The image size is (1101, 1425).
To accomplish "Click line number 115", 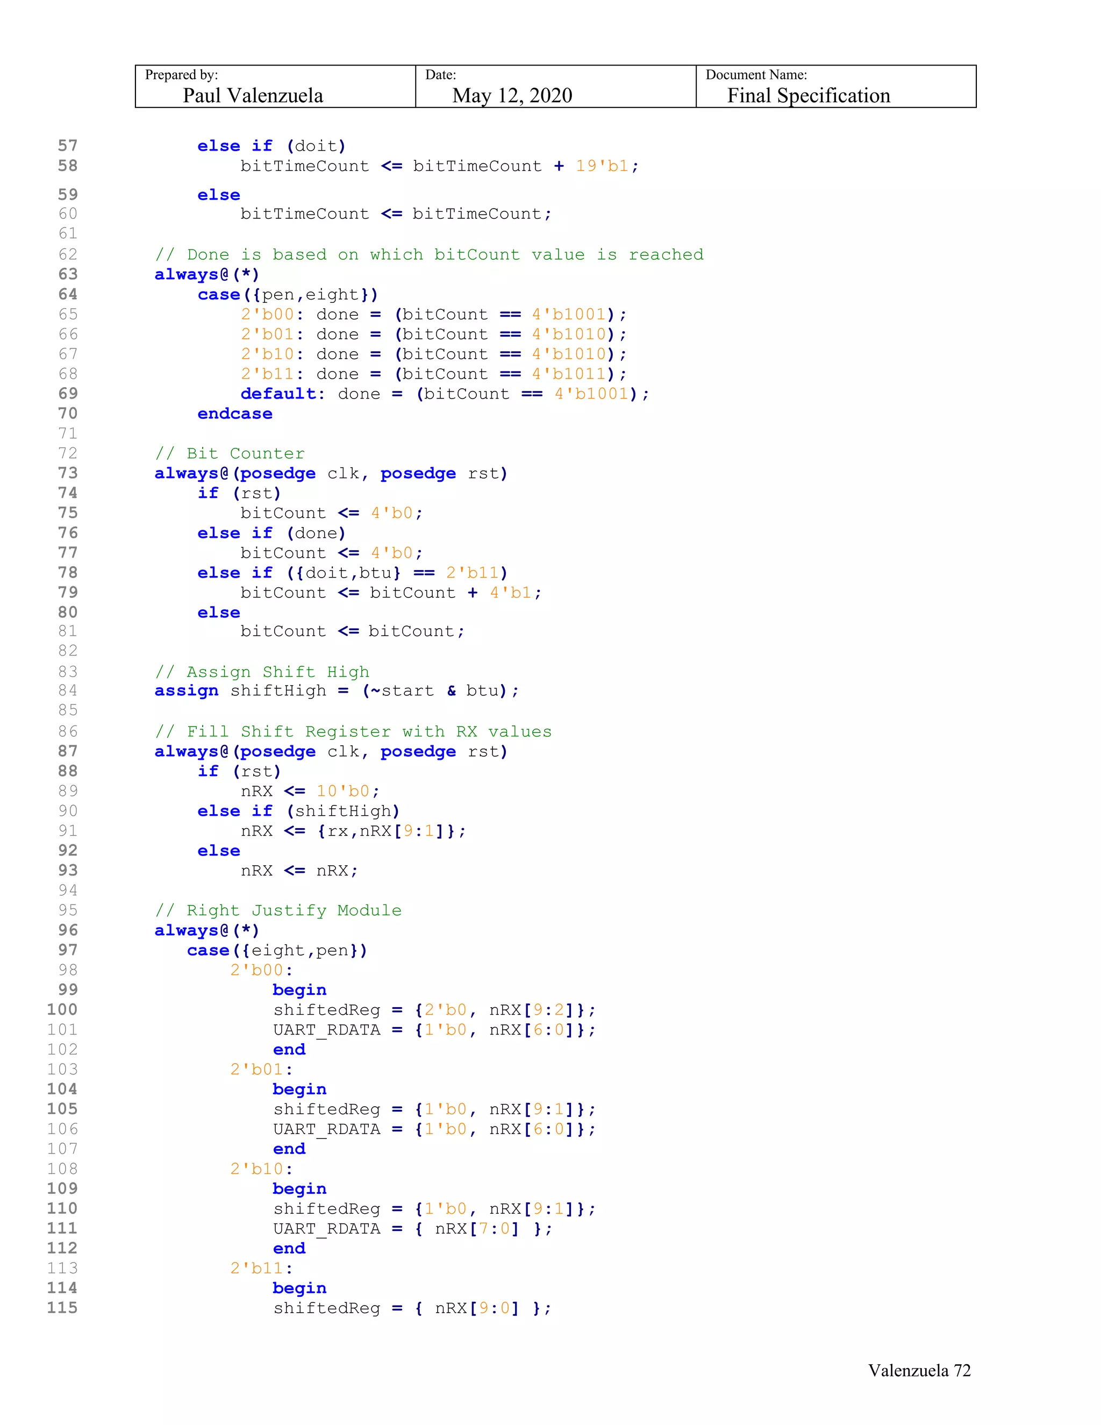I will coord(62,1308).
